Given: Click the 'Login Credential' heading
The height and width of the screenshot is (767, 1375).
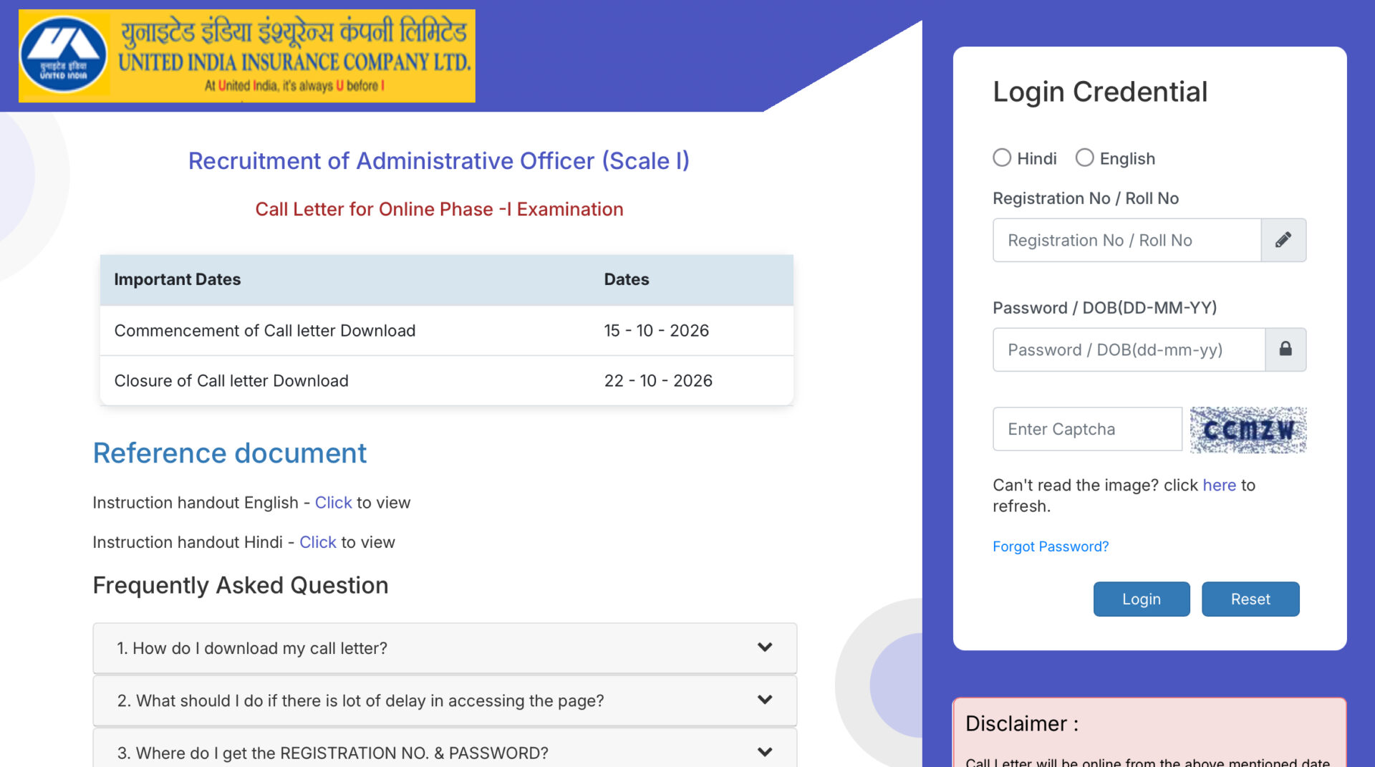Looking at the screenshot, I should pos(1100,92).
